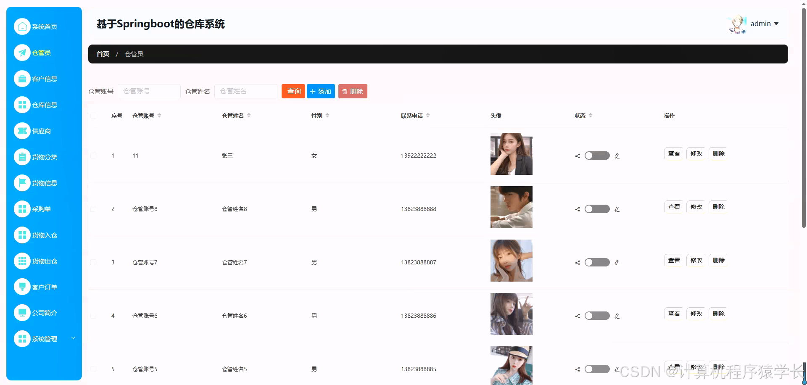The width and height of the screenshot is (807, 385).
Task: Click the 货物分类 goods category icon
Action: [22, 157]
